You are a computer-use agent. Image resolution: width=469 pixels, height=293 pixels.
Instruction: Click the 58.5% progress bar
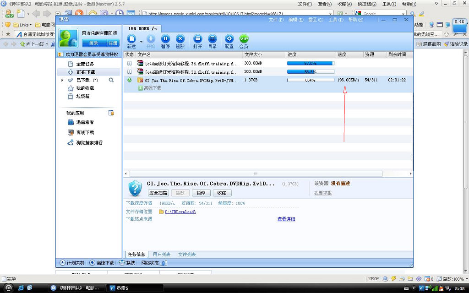point(311,72)
